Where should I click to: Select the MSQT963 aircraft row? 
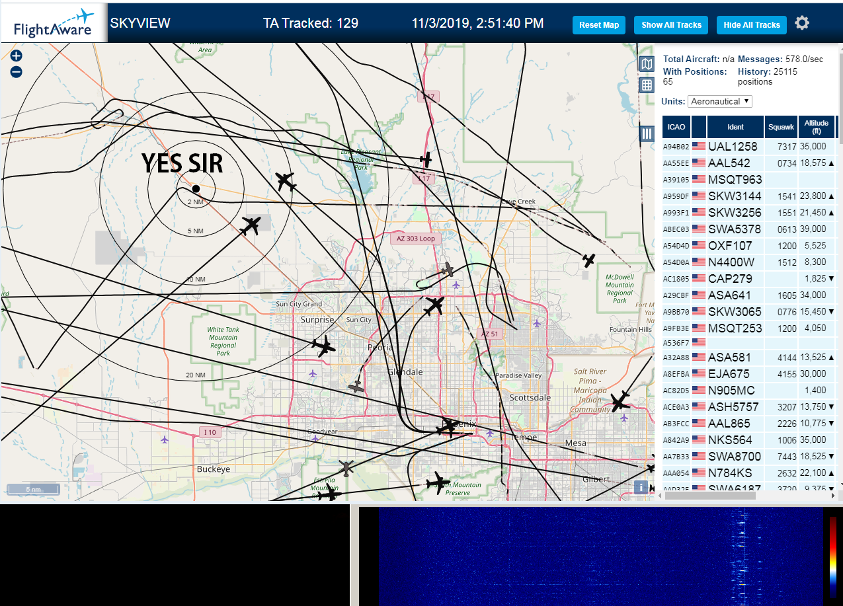tap(750, 180)
